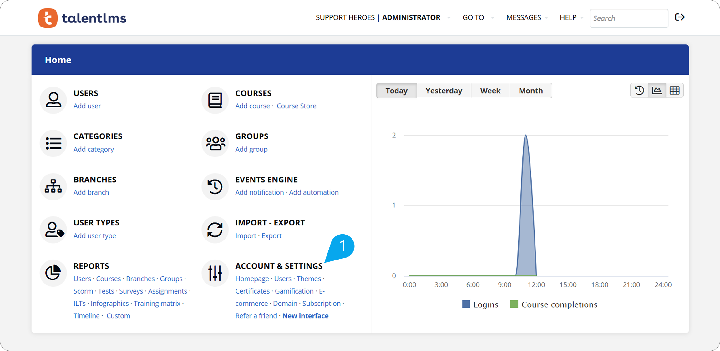Image resolution: width=720 pixels, height=351 pixels.
Task: Select the area chart view
Action: [657, 91]
